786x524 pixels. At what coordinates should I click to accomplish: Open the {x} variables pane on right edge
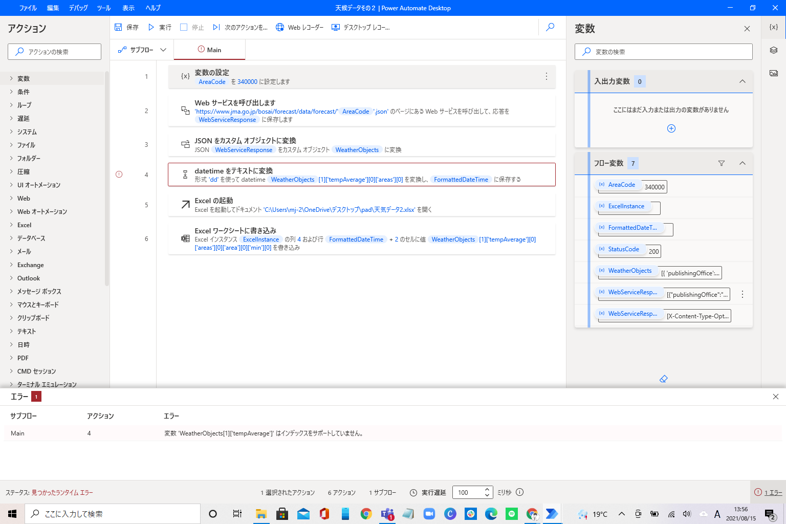coord(773,27)
